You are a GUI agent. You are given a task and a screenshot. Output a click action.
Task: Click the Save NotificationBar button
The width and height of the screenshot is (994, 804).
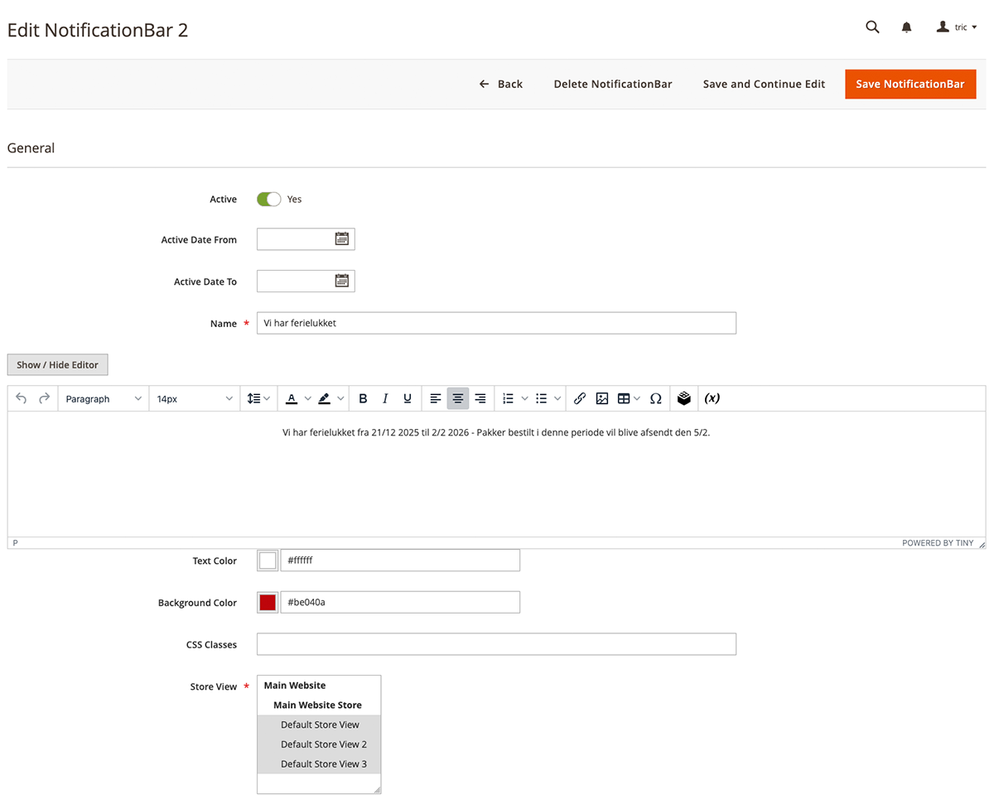click(x=910, y=84)
